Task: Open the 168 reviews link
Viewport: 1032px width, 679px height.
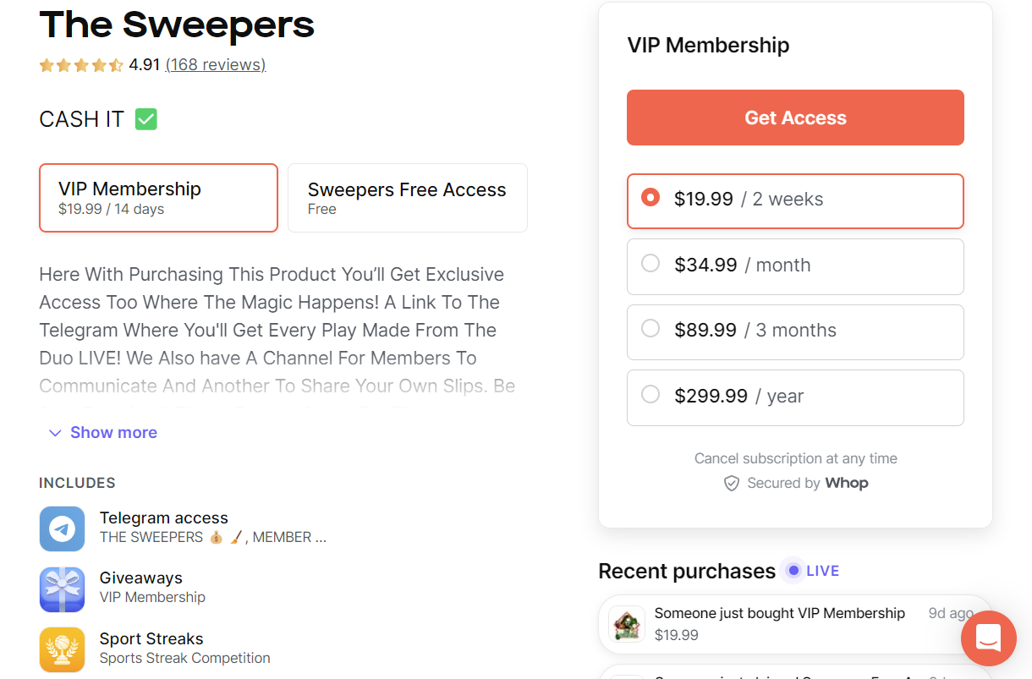Action: 215,64
